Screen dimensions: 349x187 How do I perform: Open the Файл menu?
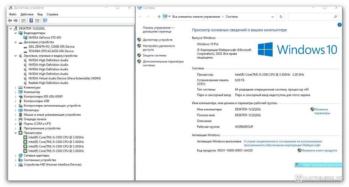pyautogui.click(x=13, y=14)
